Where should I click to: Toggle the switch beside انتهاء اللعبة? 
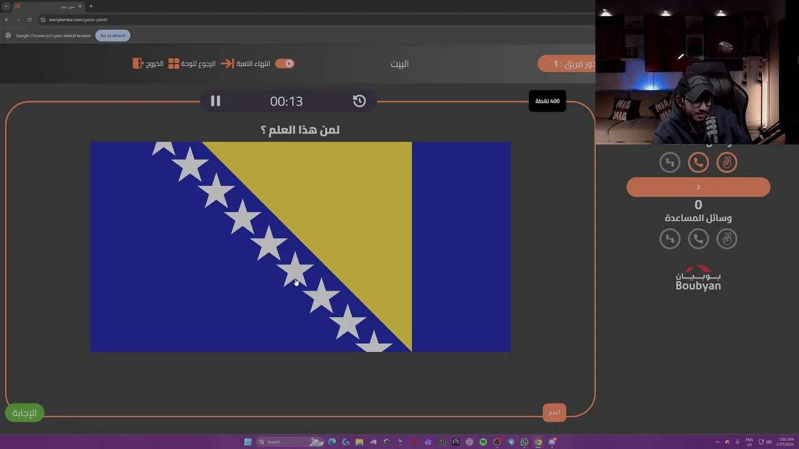point(285,64)
